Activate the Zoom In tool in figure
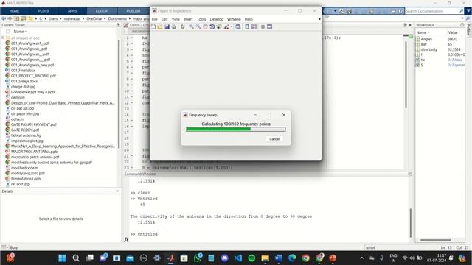Viewport: 472px width, 265px height. [191, 27]
